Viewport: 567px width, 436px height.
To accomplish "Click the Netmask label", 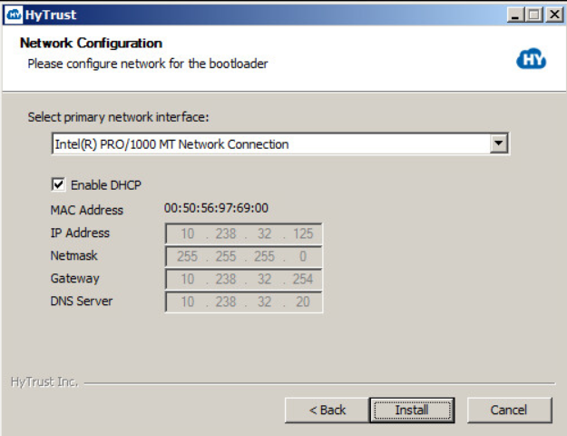I will (74, 255).
